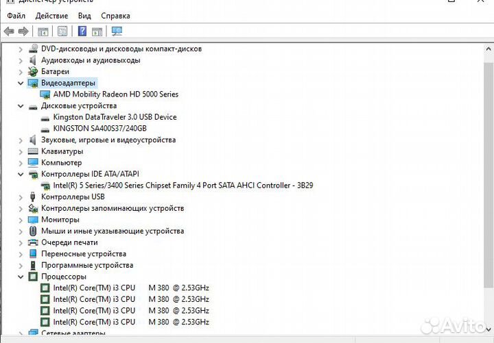494x343 pixels.
Task: Open the Справка menu
Action: (115, 16)
